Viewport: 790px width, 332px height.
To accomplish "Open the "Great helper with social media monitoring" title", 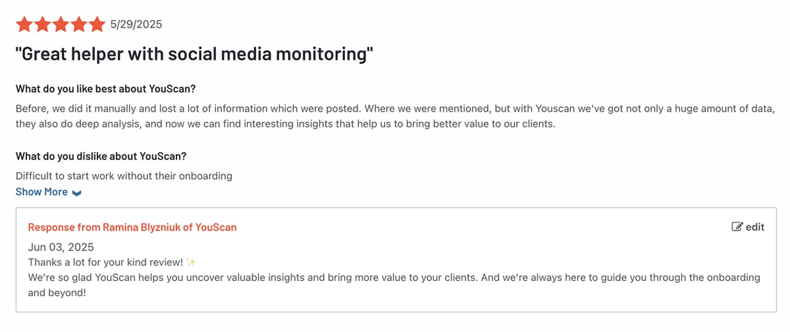I will [x=194, y=54].
